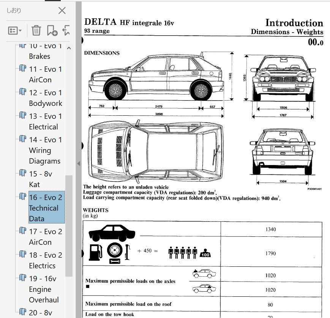Click the rear axle load car pictogram
330x318 pixels.
pos(204,288)
